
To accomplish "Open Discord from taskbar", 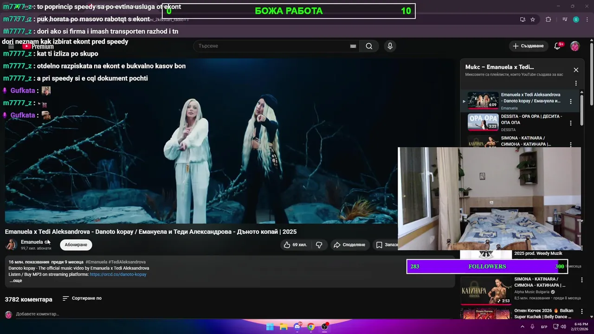I will 297,327.
